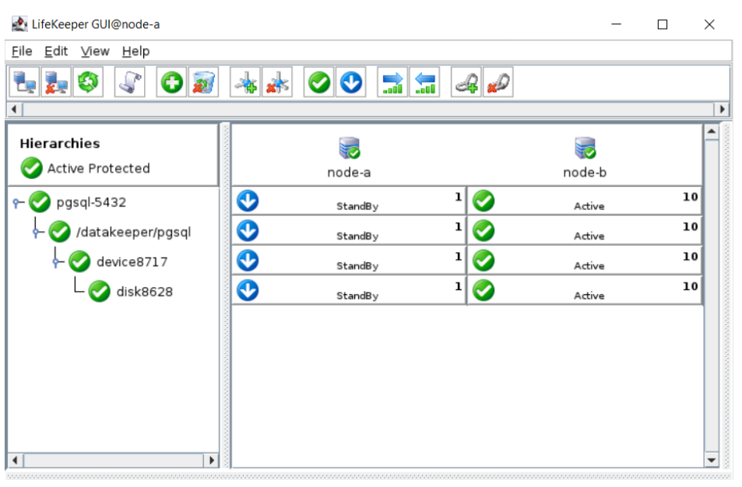The width and height of the screenshot is (742, 487).
Task: Open the View Logs scroll icon
Action: pos(130,82)
